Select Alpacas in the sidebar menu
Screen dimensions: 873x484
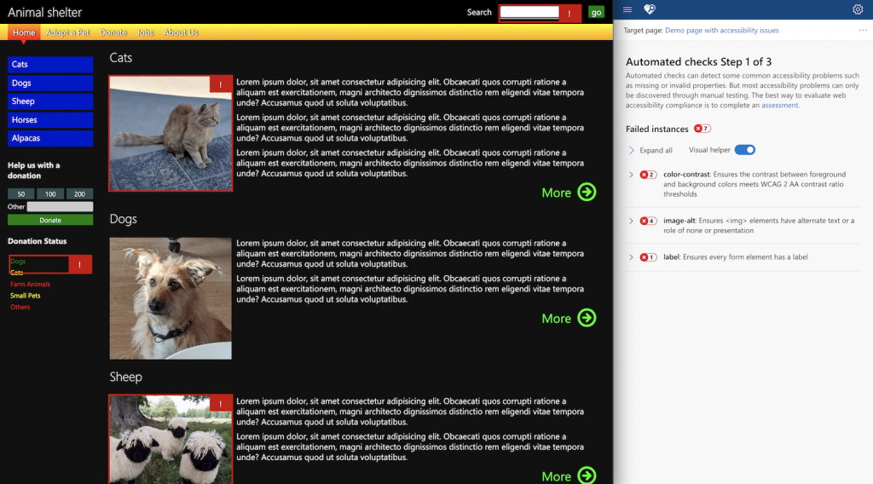[x=50, y=138]
